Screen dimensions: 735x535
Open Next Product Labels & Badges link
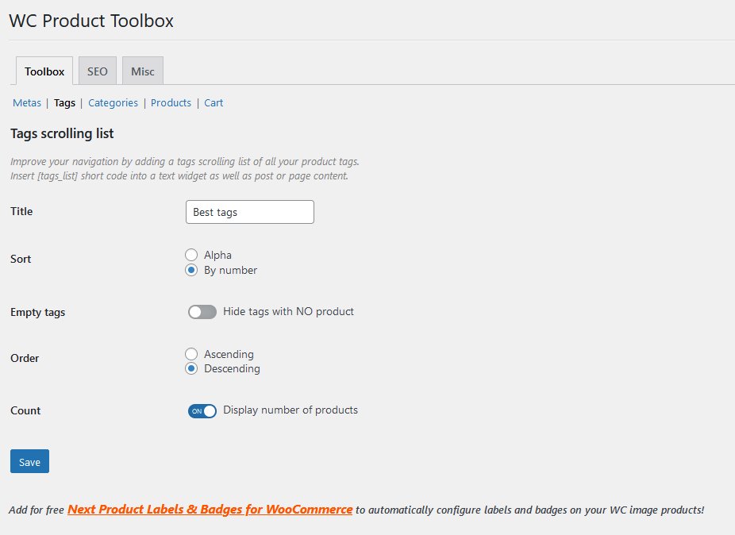210,510
